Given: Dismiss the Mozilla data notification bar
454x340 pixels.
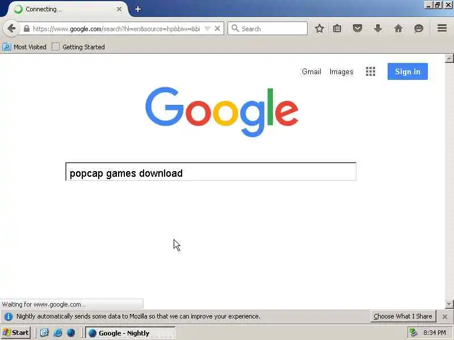Looking at the screenshot, I should point(445,317).
